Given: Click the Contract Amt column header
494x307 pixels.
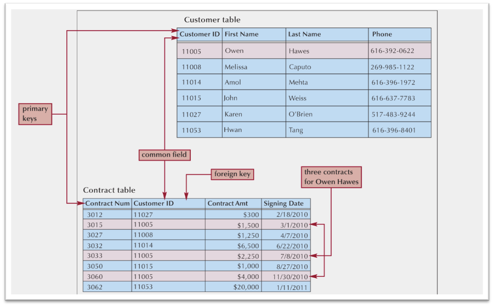Looking at the screenshot, I should pyautogui.click(x=233, y=204).
